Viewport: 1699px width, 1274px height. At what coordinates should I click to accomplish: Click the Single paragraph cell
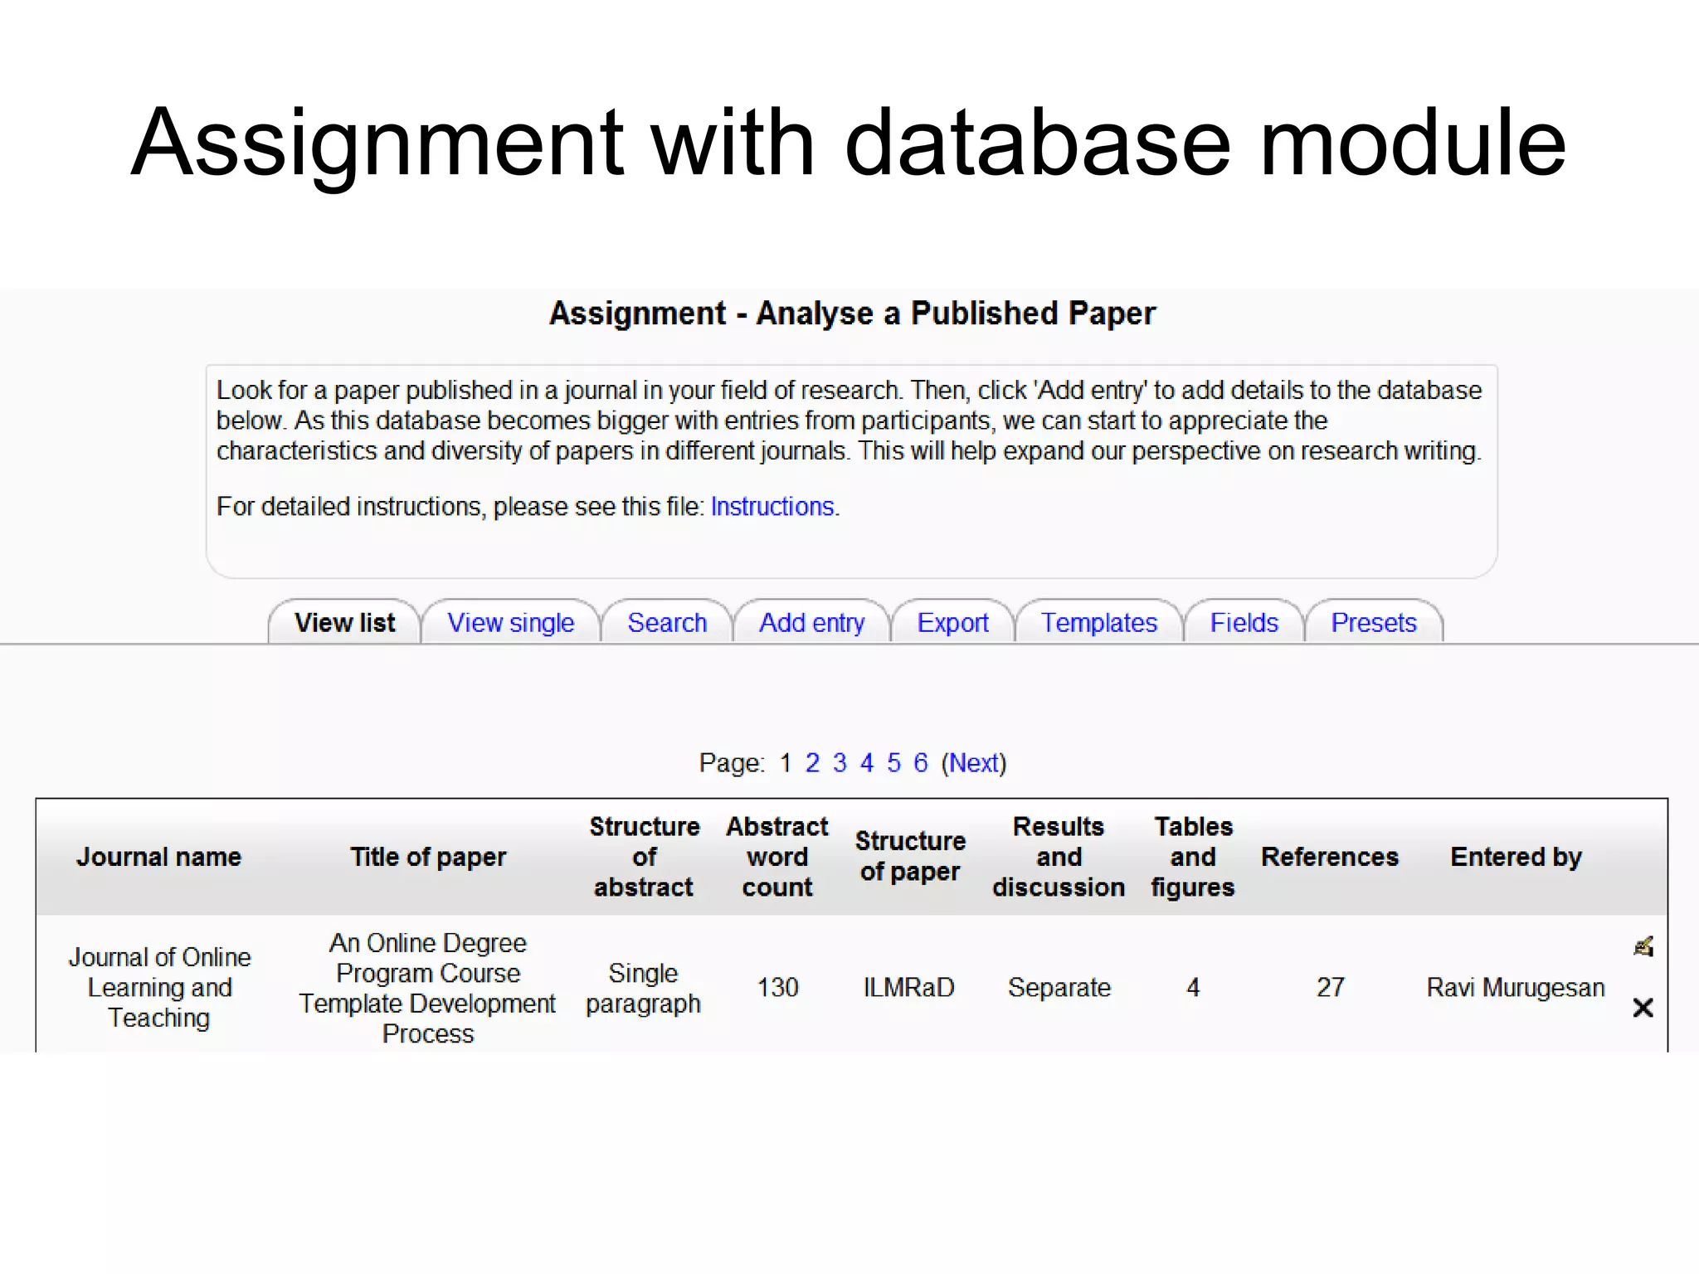tap(643, 988)
